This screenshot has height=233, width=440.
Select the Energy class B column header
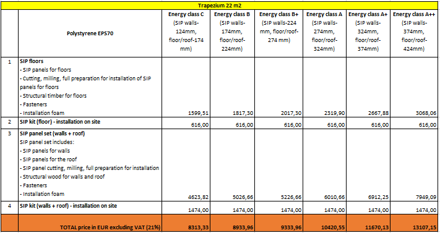pyautogui.click(x=232, y=33)
